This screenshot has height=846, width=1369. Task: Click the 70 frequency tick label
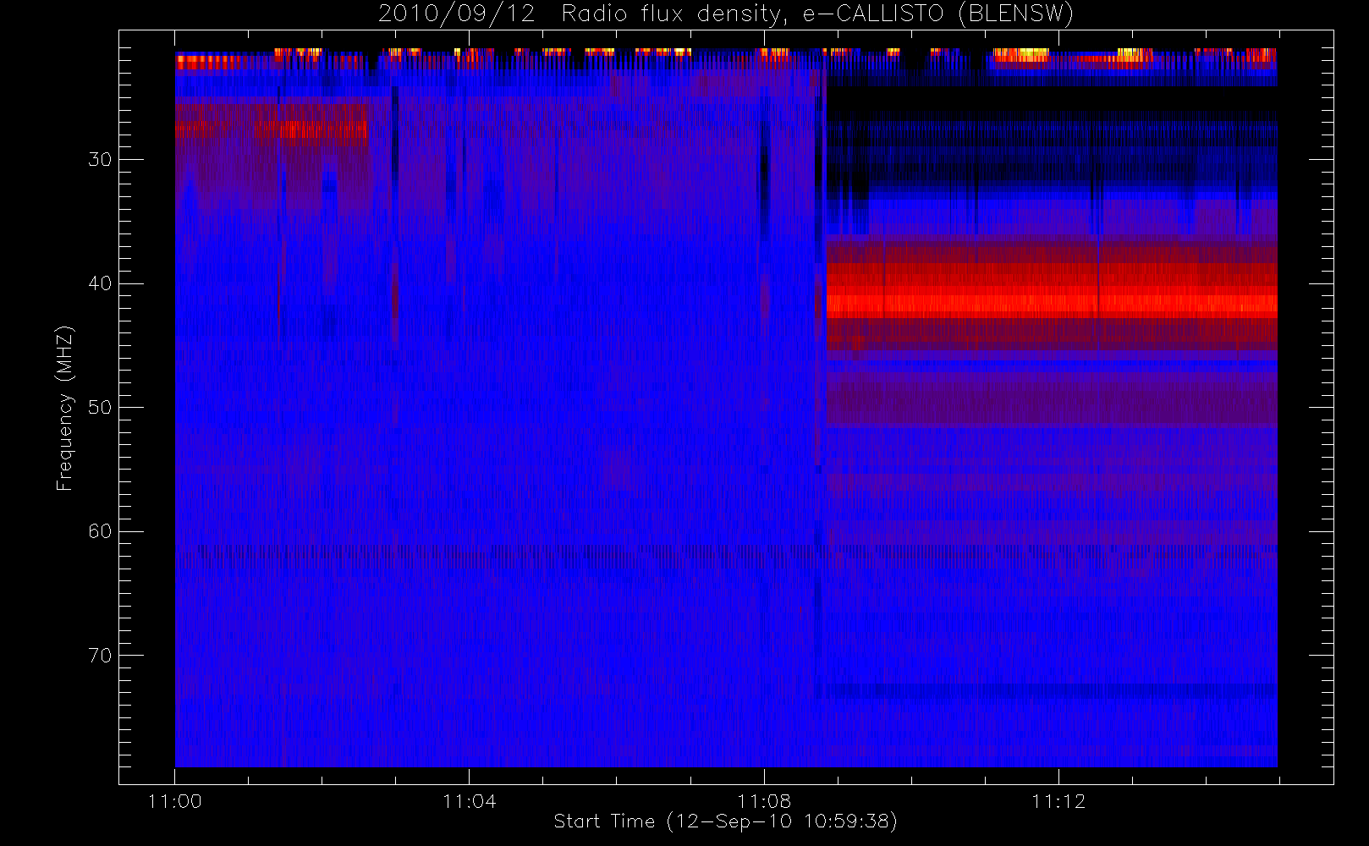point(100,656)
